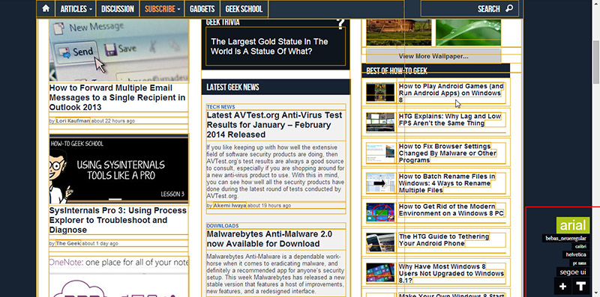Viewport: 600px width, 297px height.
Task: Click the Modern Environment Windows 8 thumbnail
Action: (x=380, y=212)
